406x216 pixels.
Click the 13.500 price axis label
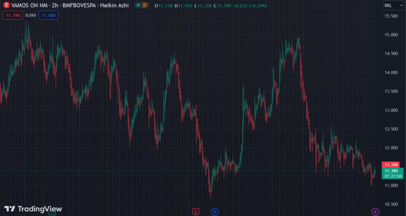pyautogui.click(x=391, y=91)
